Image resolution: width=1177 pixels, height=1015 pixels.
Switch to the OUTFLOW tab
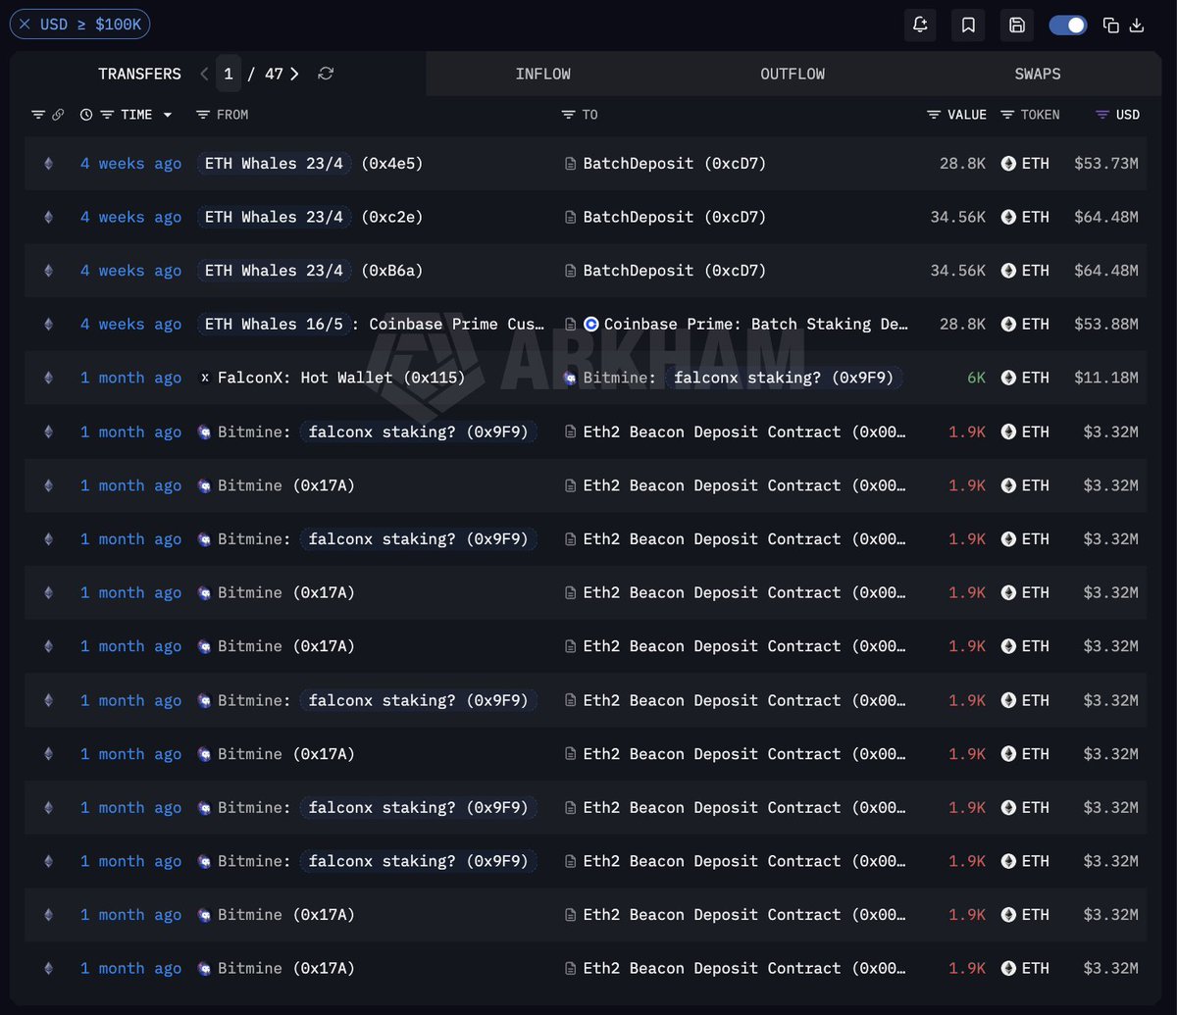(793, 74)
